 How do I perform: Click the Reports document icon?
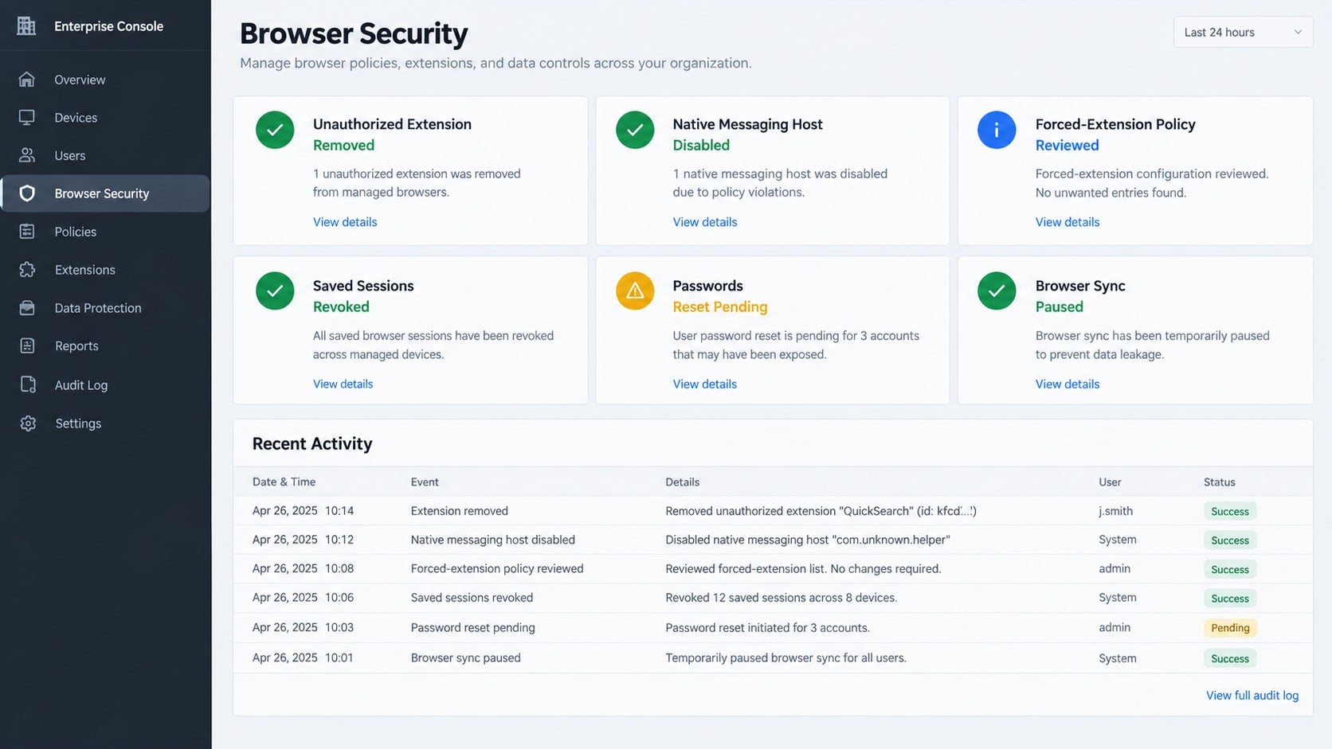click(27, 346)
